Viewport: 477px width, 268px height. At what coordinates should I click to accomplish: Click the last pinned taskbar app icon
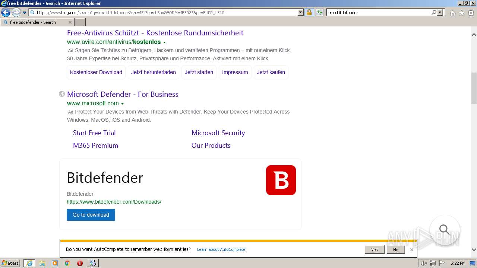(92, 263)
